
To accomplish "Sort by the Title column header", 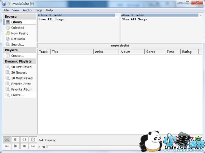I will pos(72,52).
